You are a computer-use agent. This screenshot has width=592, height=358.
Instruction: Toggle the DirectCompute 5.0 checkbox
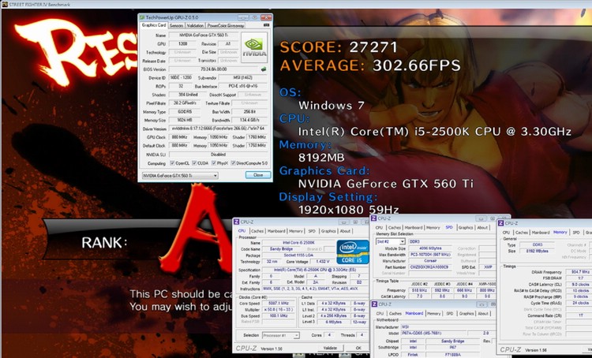234,163
